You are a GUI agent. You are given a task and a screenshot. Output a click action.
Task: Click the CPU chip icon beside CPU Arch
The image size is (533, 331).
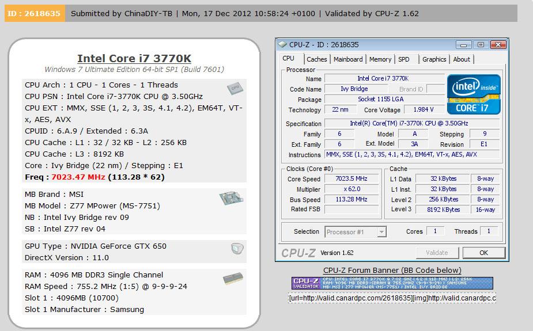pos(235,88)
